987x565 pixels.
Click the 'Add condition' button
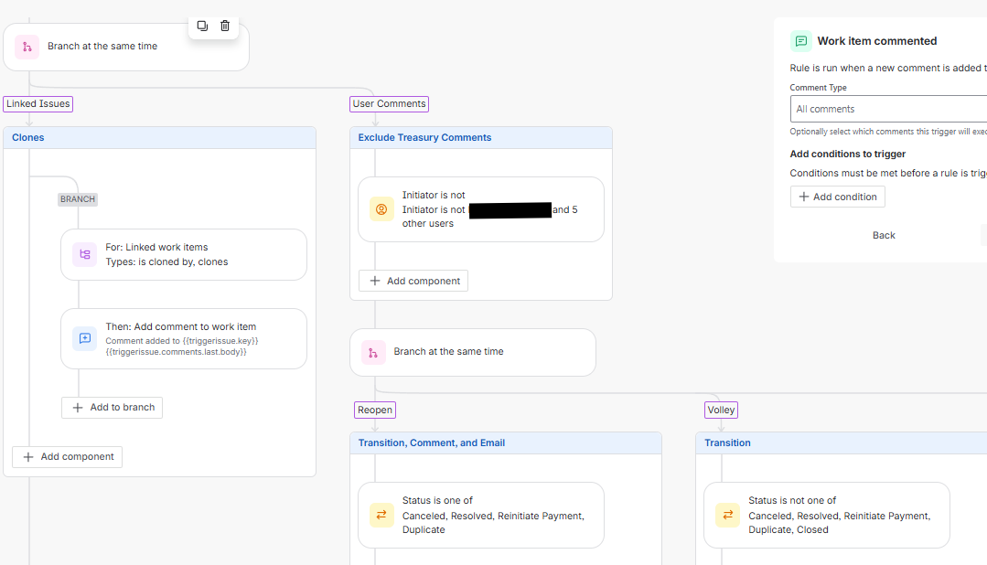[x=838, y=197]
